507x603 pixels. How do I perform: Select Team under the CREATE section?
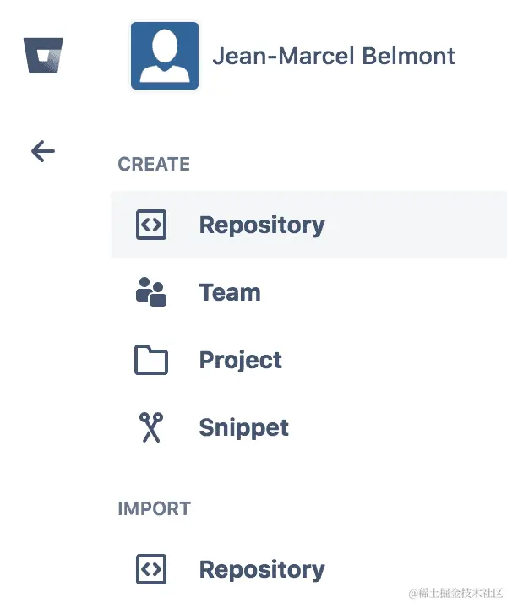click(x=230, y=293)
